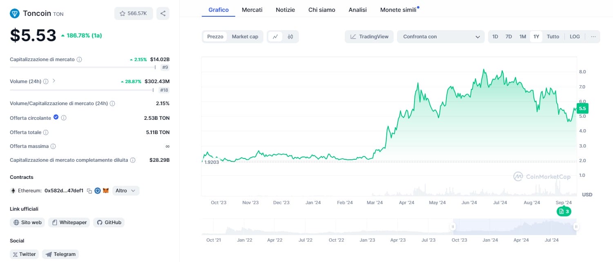Viewport: 613px width, 262px height.
Task: Open the Telegram social link
Action: [x=60, y=254]
